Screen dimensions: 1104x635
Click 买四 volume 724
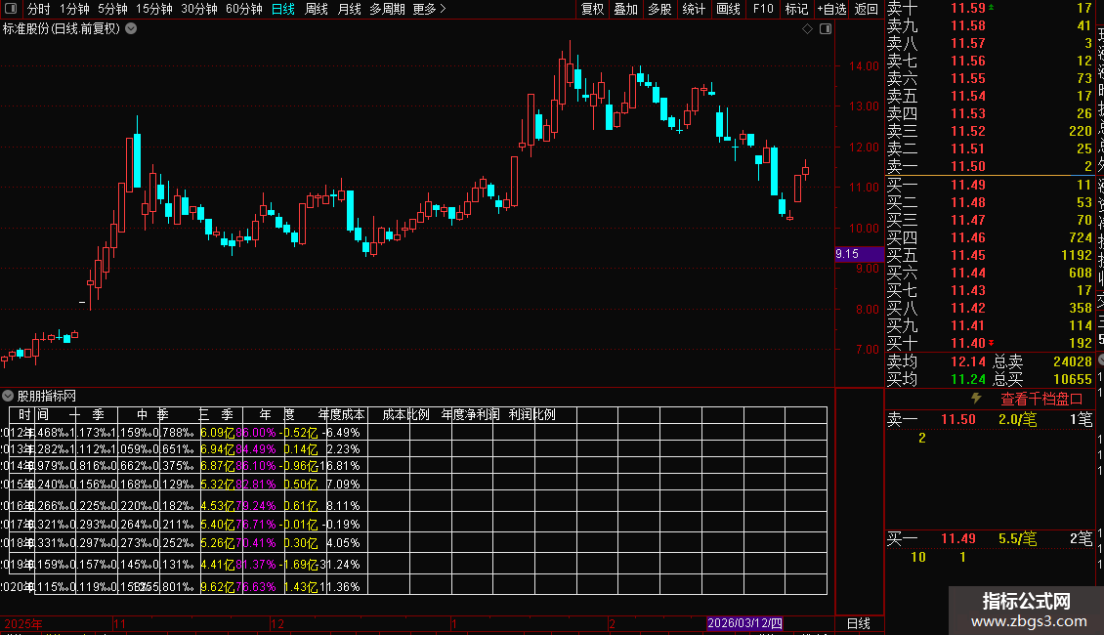pyautogui.click(x=1080, y=237)
